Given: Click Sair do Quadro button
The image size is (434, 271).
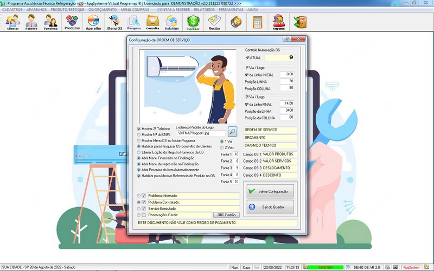Looking at the screenshot, I should [x=270, y=207].
